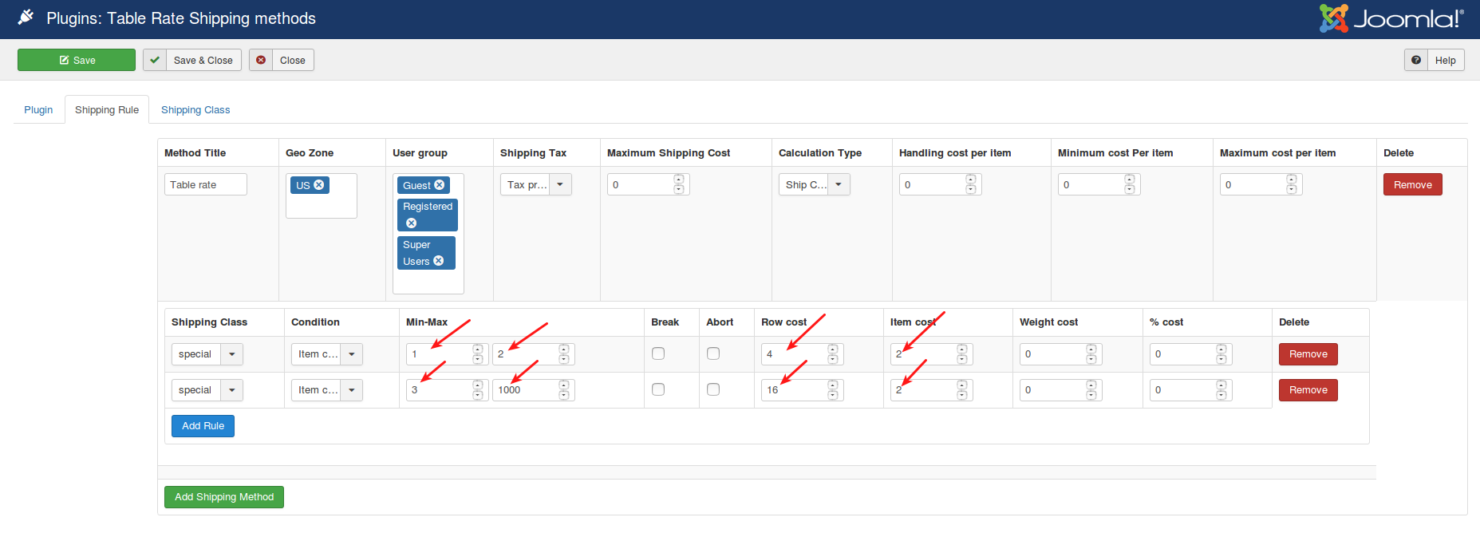Click the Add Shipping Method button
1480x533 pixels.
pyautogui.click(x=223, y=497)
